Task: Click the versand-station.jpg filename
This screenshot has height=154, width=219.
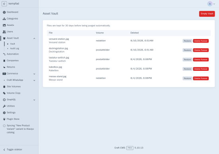Action: tap(59, 39)
